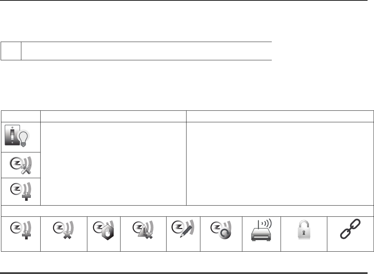Click the Z-Wave remove device X icon

point(63,230)
